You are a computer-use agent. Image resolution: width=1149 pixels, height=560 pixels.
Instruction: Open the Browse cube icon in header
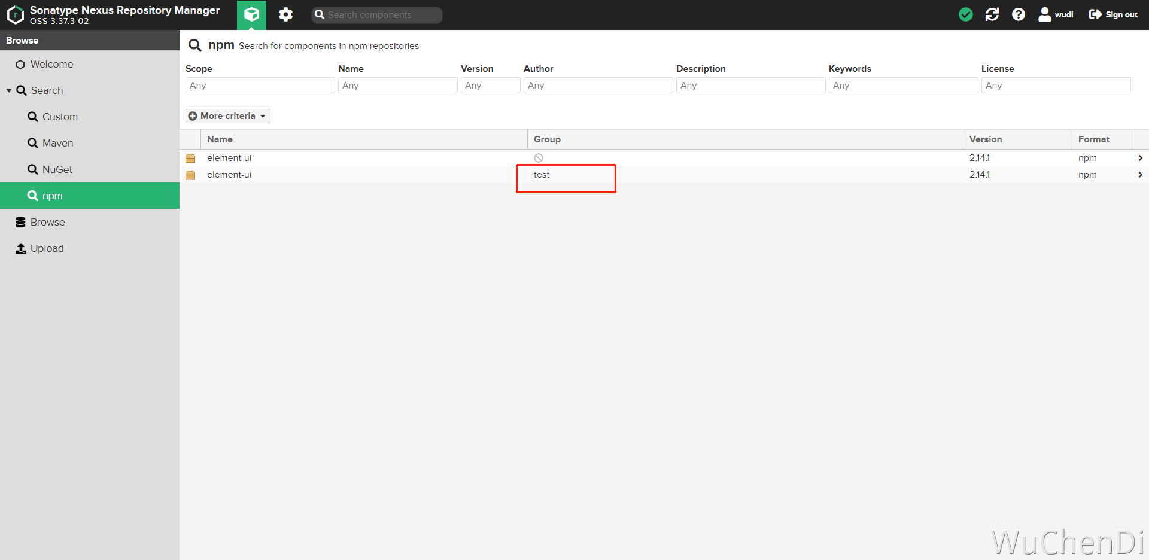(251, 14)
